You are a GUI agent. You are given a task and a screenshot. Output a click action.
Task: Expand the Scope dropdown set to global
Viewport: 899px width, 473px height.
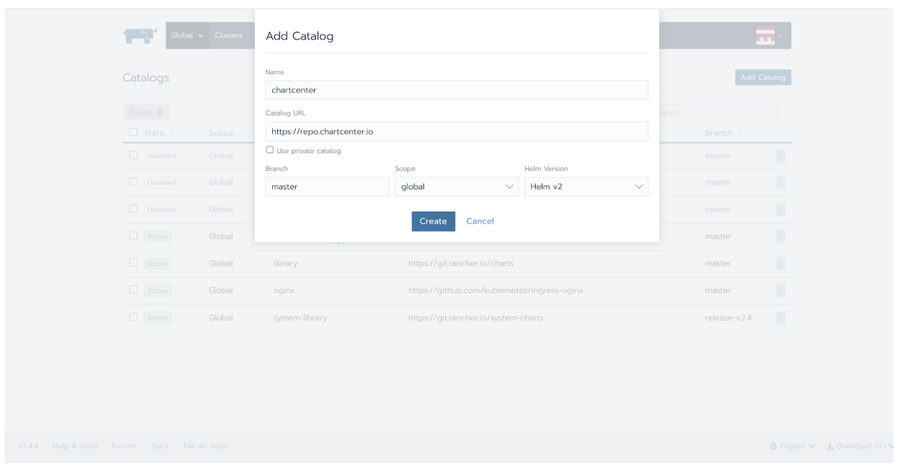[456, 187]
